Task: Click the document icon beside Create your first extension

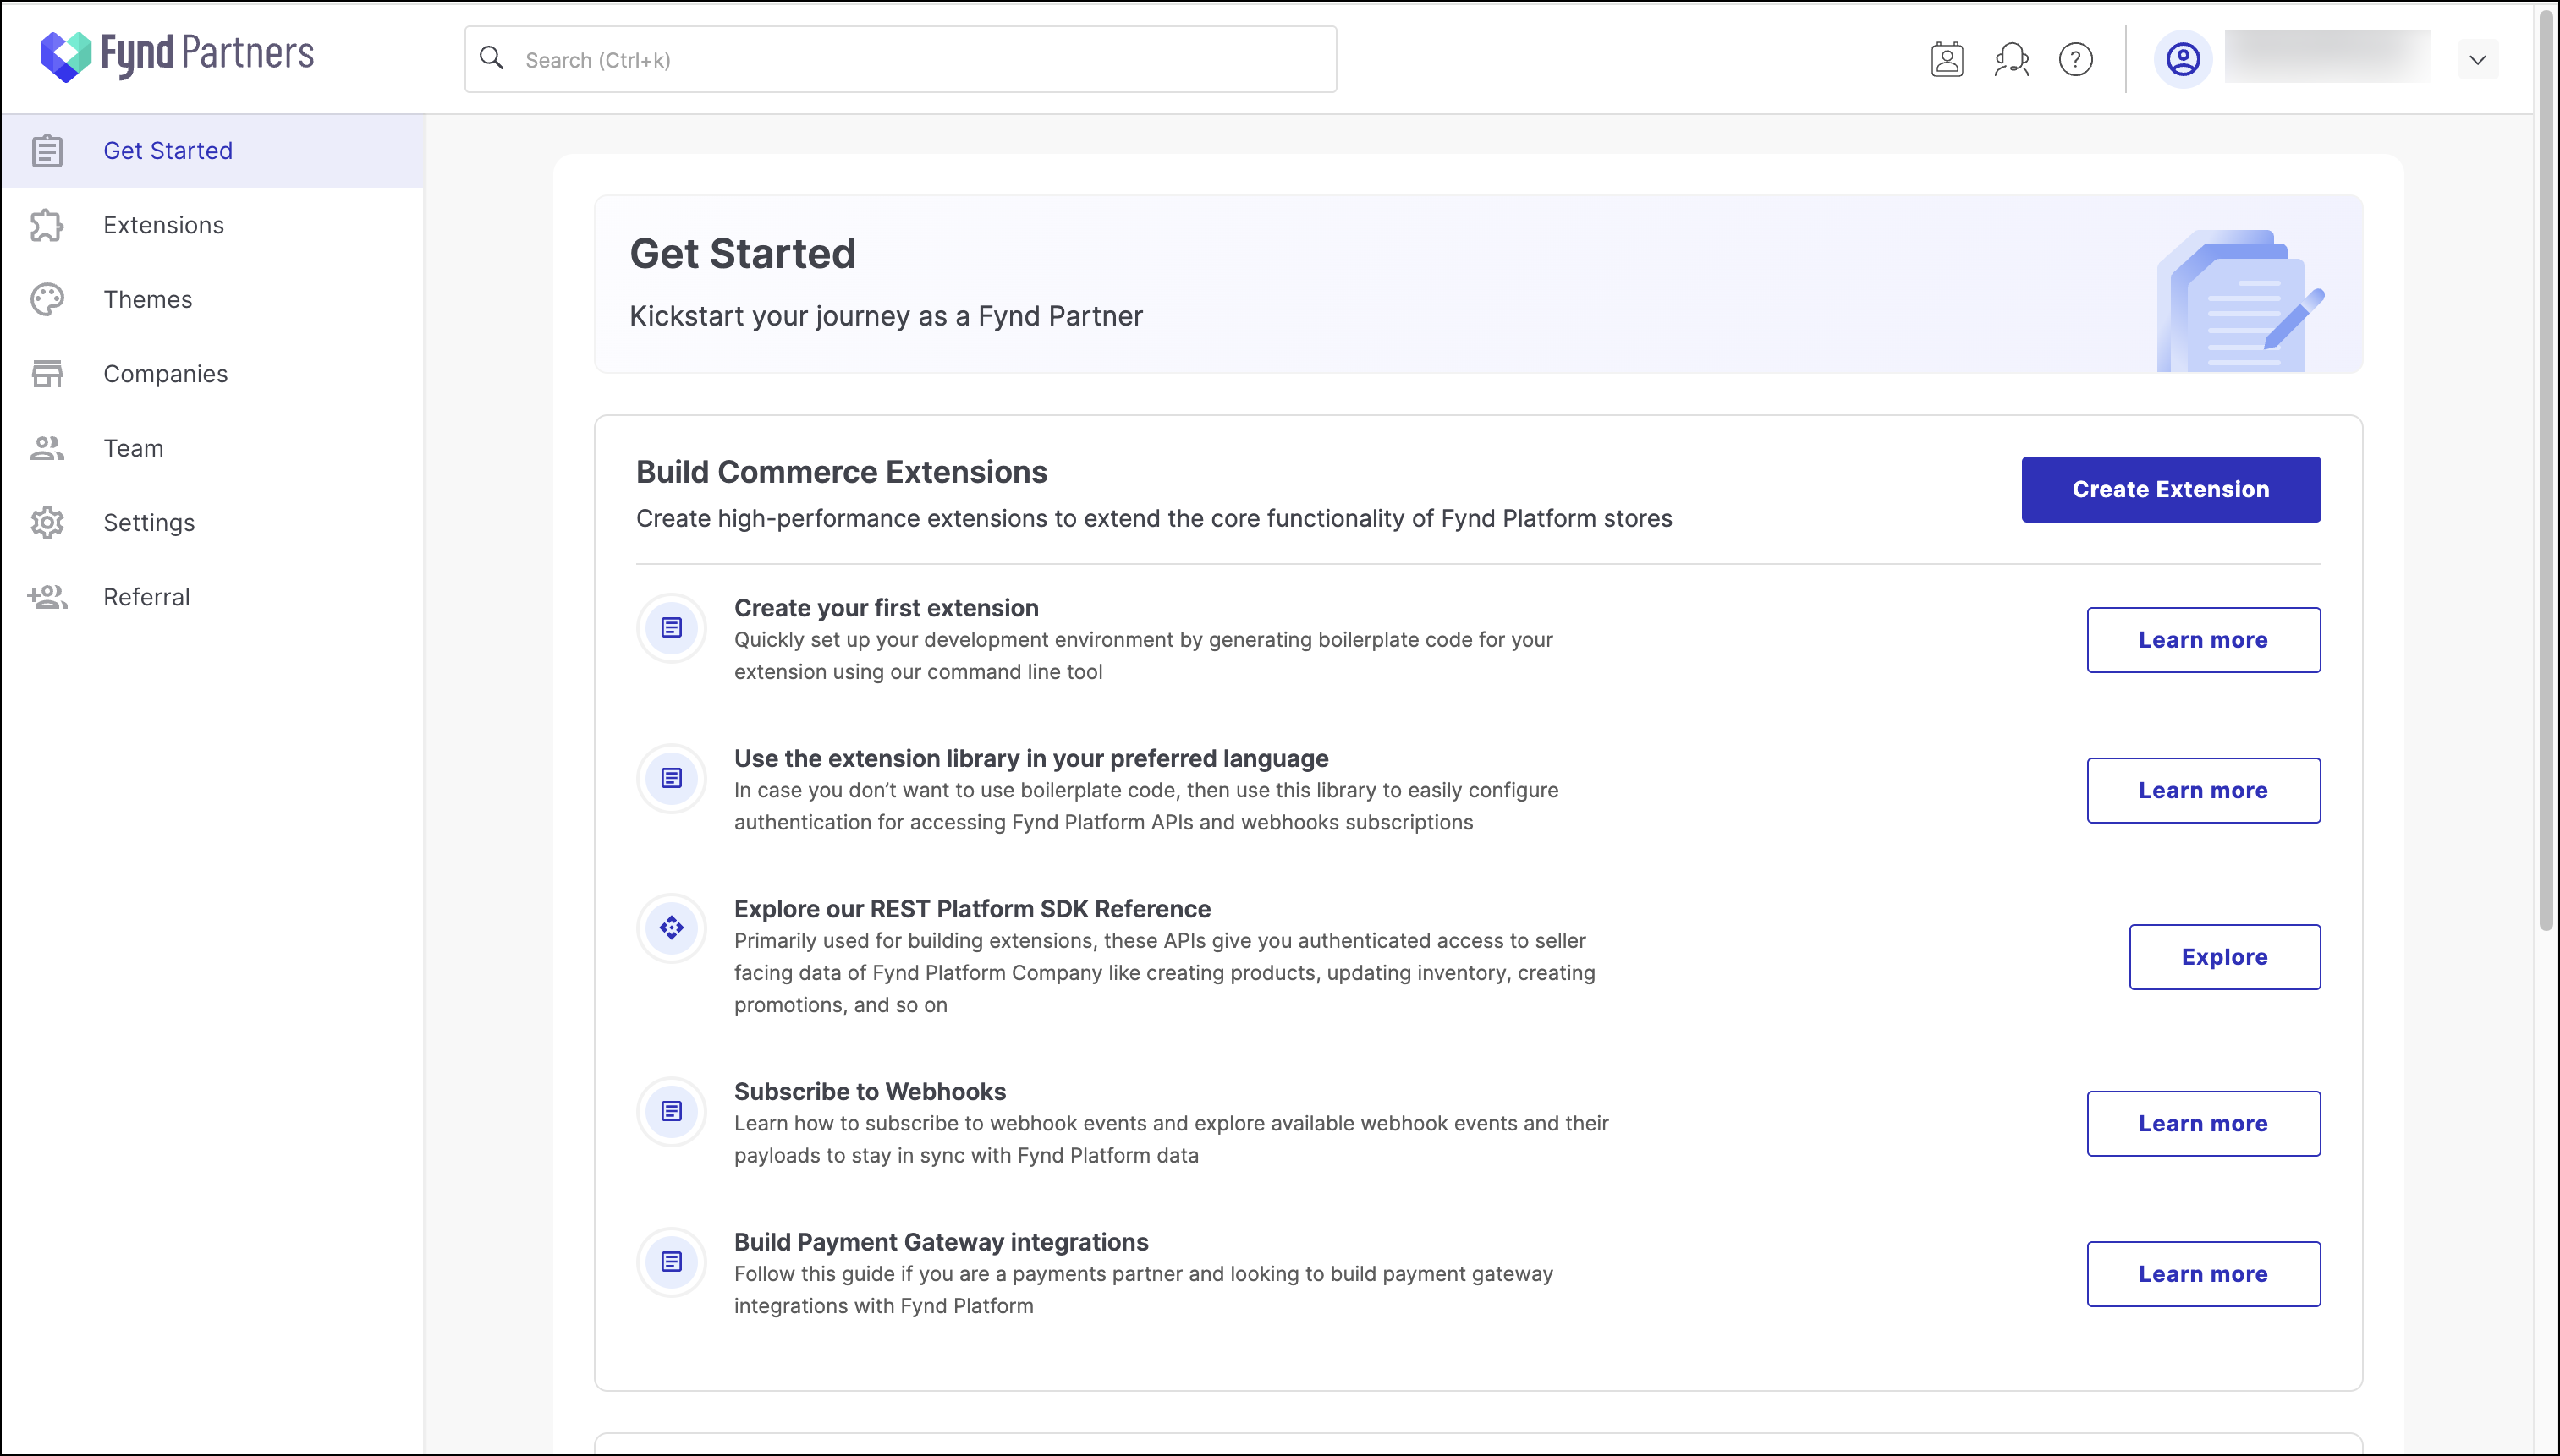Action: click(x=671, y=628)
